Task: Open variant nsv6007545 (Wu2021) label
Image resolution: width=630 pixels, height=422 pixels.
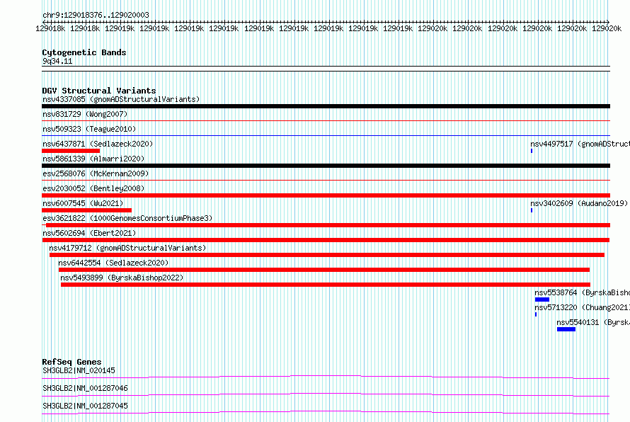Action: [83, 203]
